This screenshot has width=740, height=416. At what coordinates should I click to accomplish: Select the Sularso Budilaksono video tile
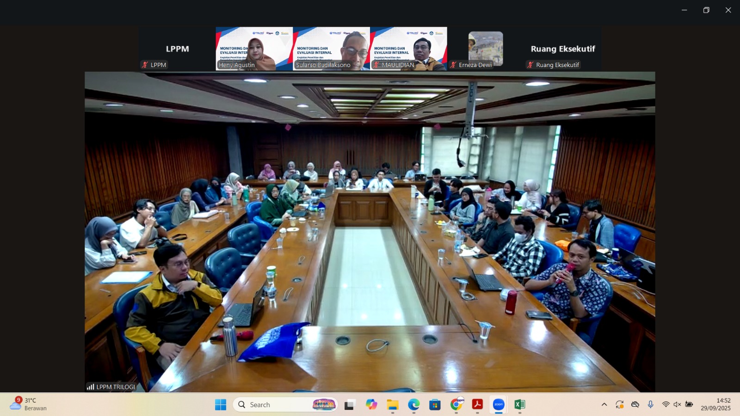pyautogui.click(x=331, y=49)
